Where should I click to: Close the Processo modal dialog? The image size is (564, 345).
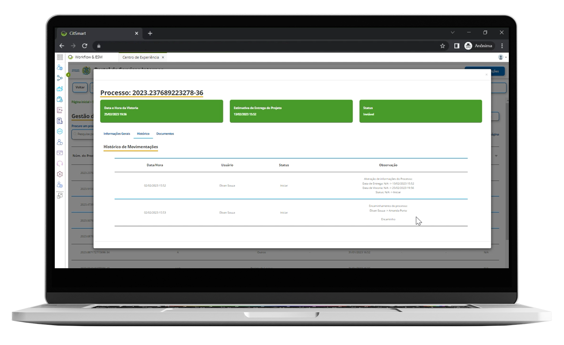486,75
